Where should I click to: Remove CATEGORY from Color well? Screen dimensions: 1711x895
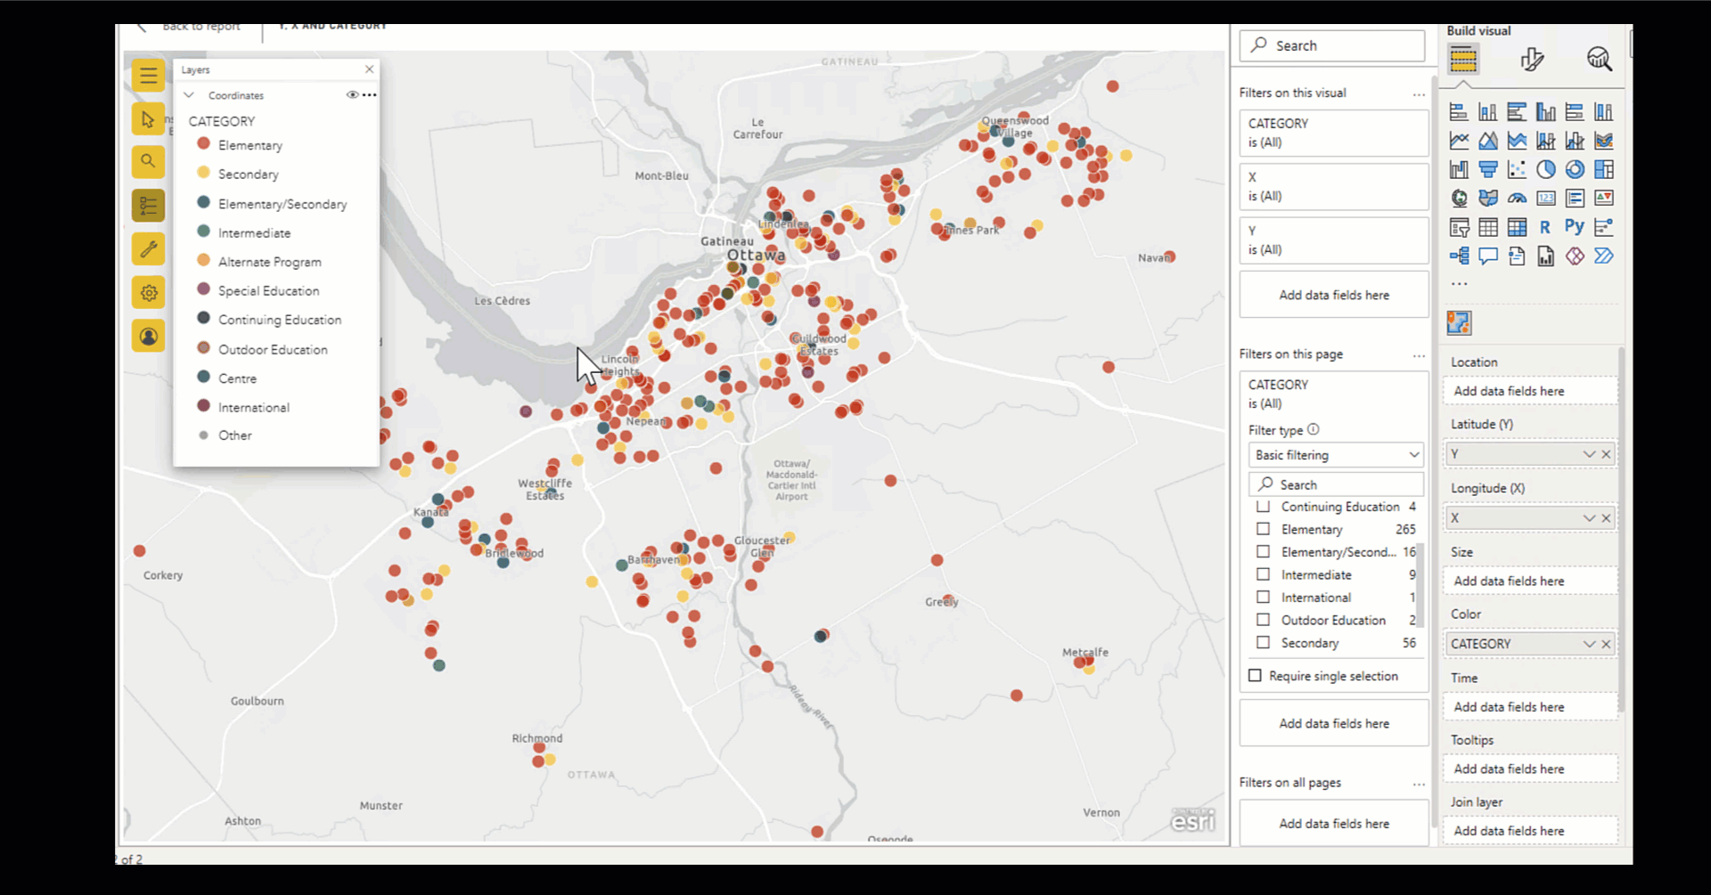[x=1606, y=644]
